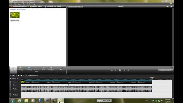Click the timeline zoom in magnifier
Viewport: 183px width, 103px height.
pyautogui.click(x=38, y=76)
